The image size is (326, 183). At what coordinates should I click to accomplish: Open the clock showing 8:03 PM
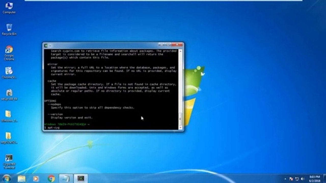click(315, 179)
